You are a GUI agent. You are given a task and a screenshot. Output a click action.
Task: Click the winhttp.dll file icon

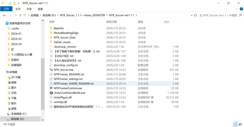click(51, 102)
